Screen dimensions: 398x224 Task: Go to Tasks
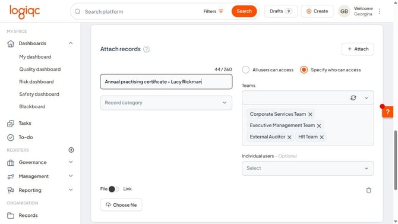25,124
